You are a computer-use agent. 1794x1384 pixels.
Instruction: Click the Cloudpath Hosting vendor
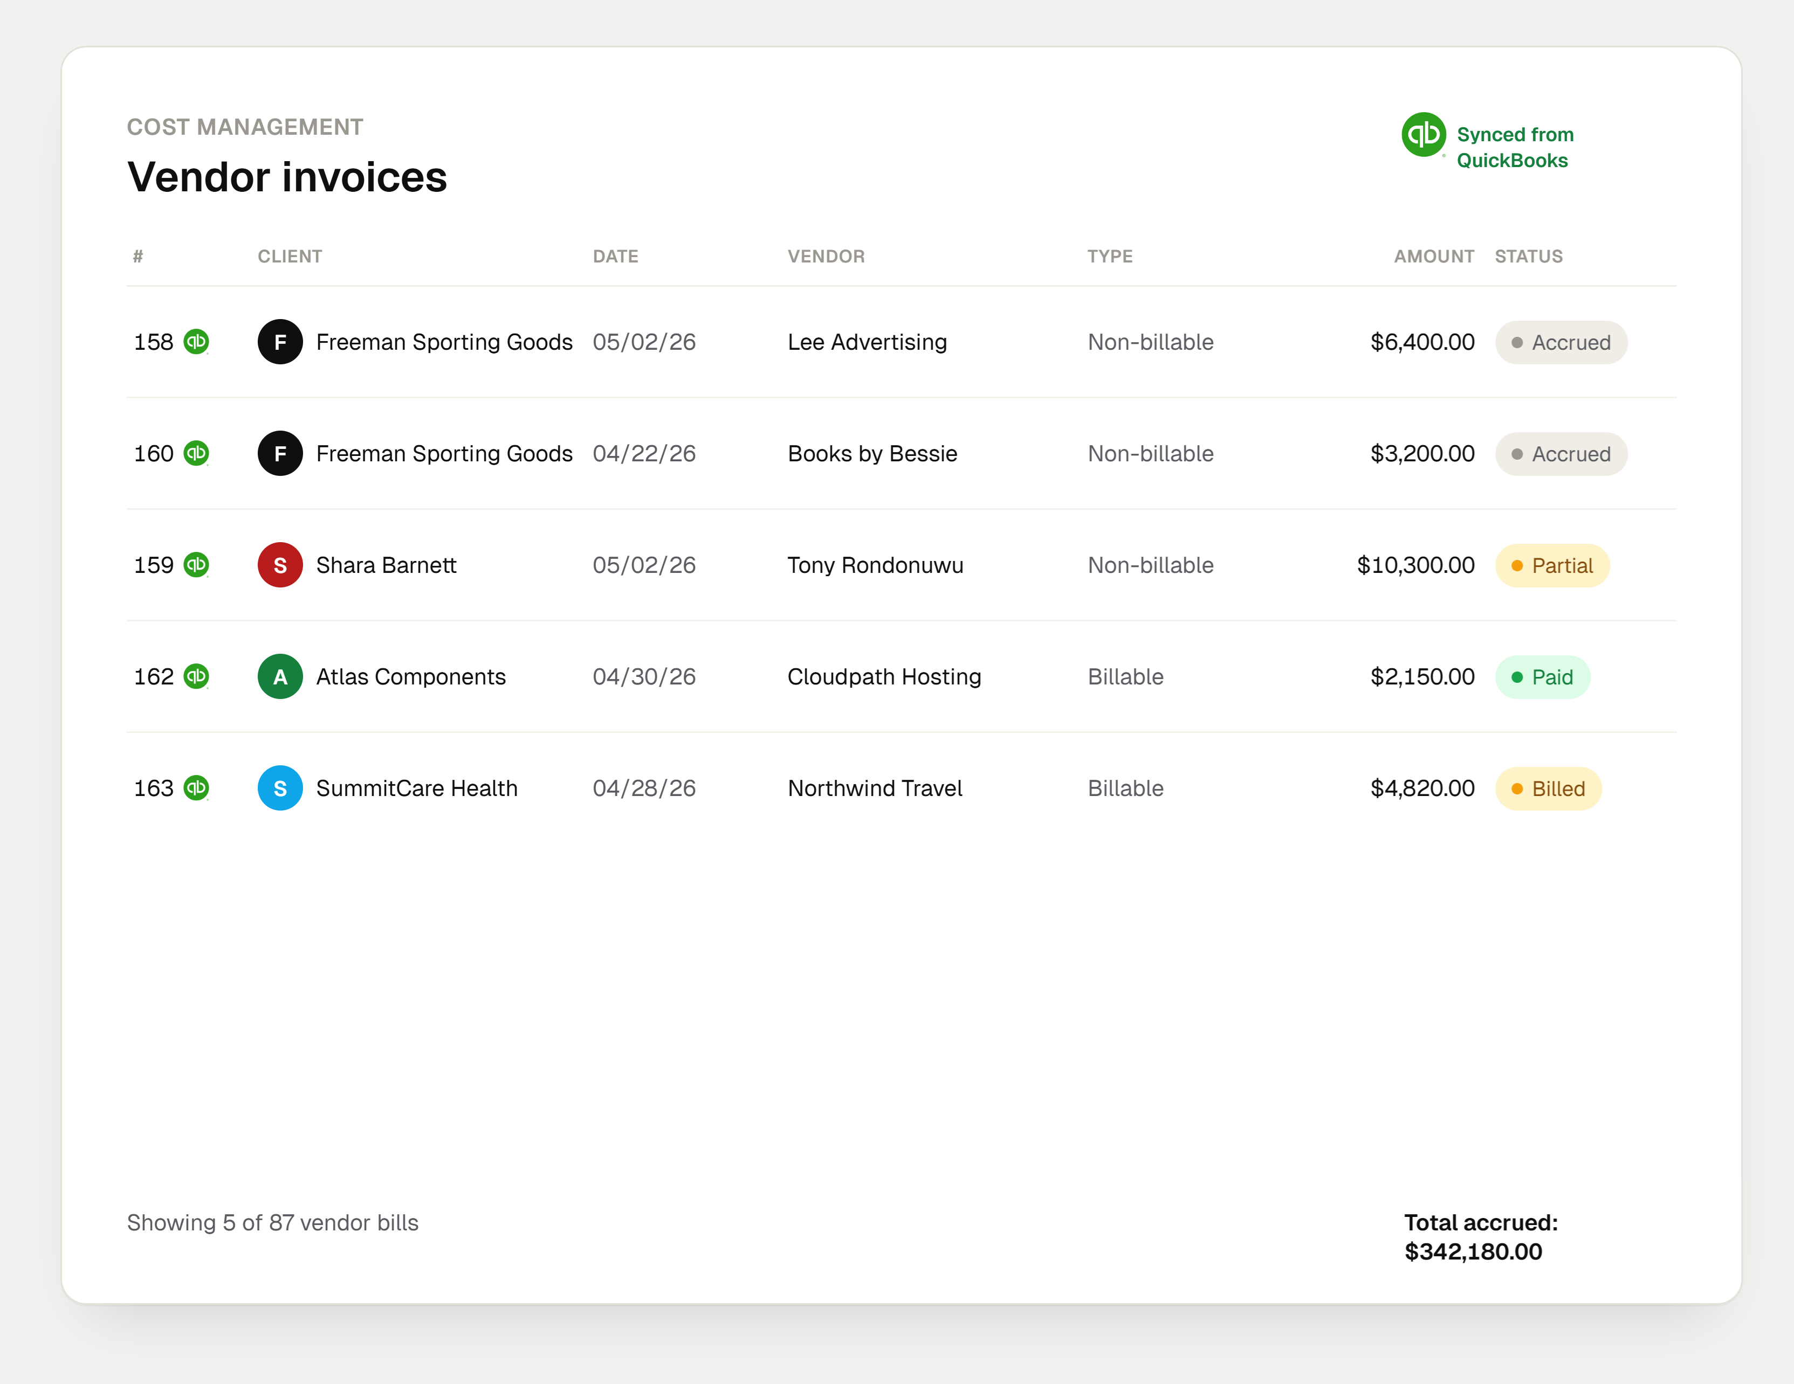point(885,676)
